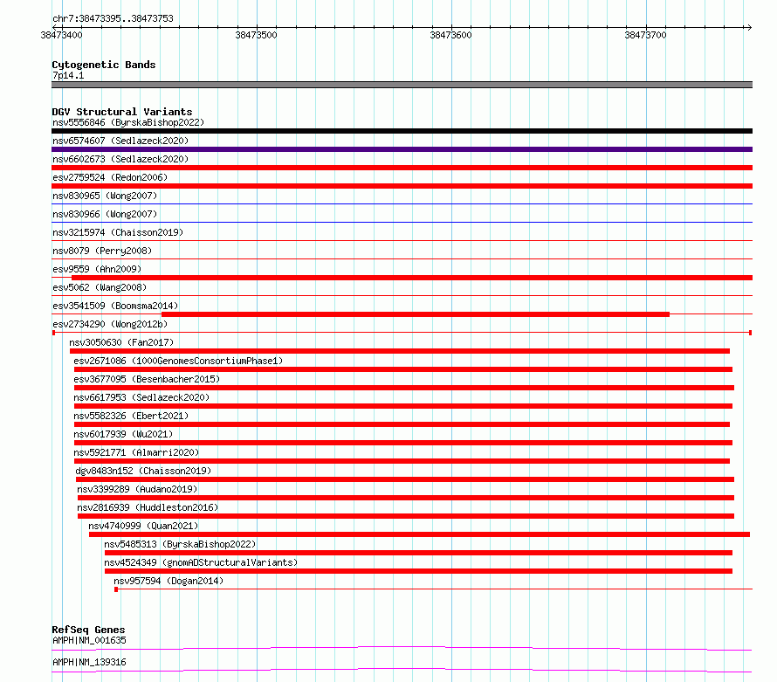Select variant nsv3050630 (Fan2017)
Image resolution: width=777 pixels, height=682 pixels.
121,342
